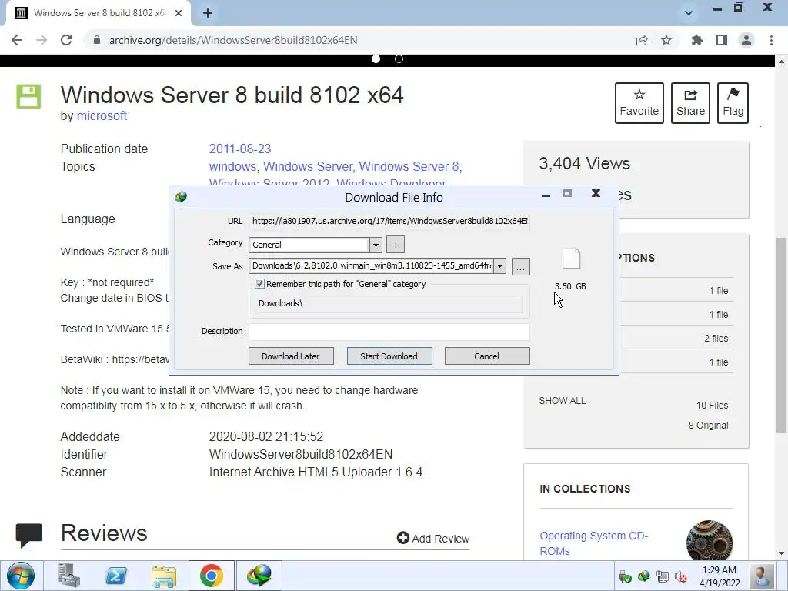Open the Windows Server topic link

308,166
